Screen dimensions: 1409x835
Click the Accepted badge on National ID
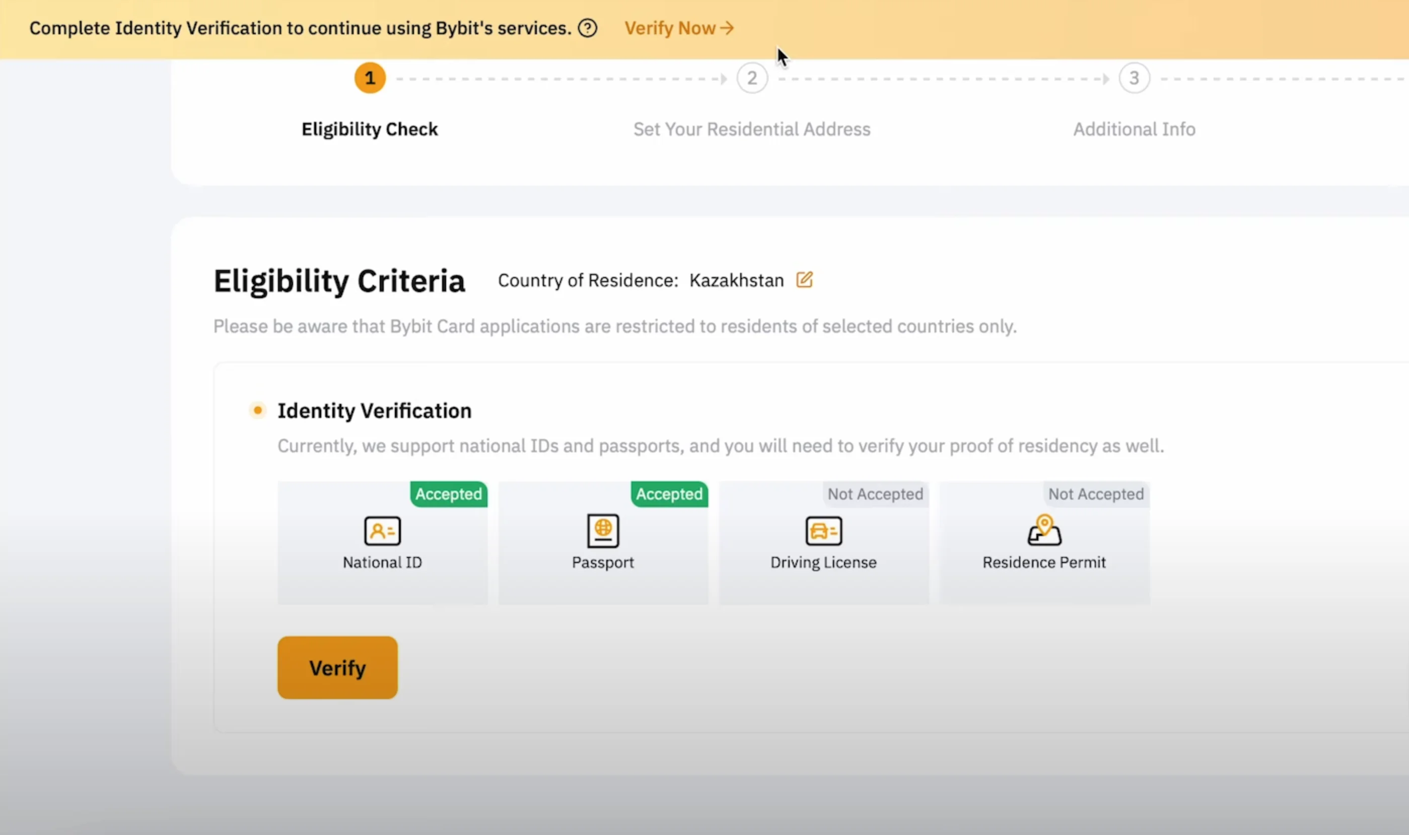click(448, 494)
